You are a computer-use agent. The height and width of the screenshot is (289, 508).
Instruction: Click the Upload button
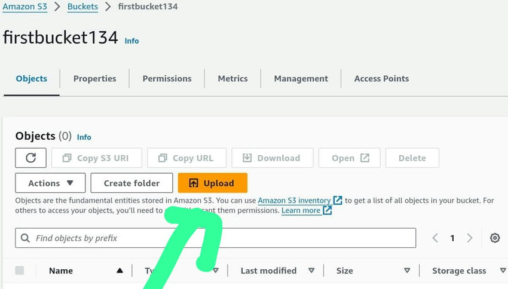213,183
